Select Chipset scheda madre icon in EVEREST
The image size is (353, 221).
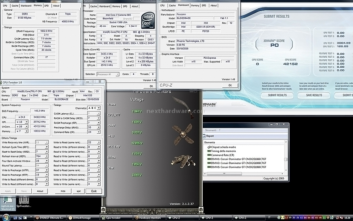coord(209,147)
